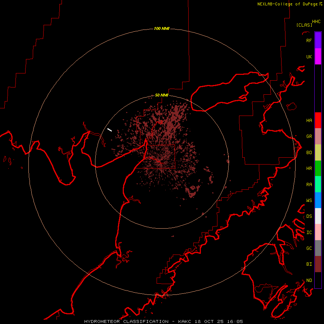324x324 pixels.
Task: Click the HA legend label
Action: click(309, 120)
